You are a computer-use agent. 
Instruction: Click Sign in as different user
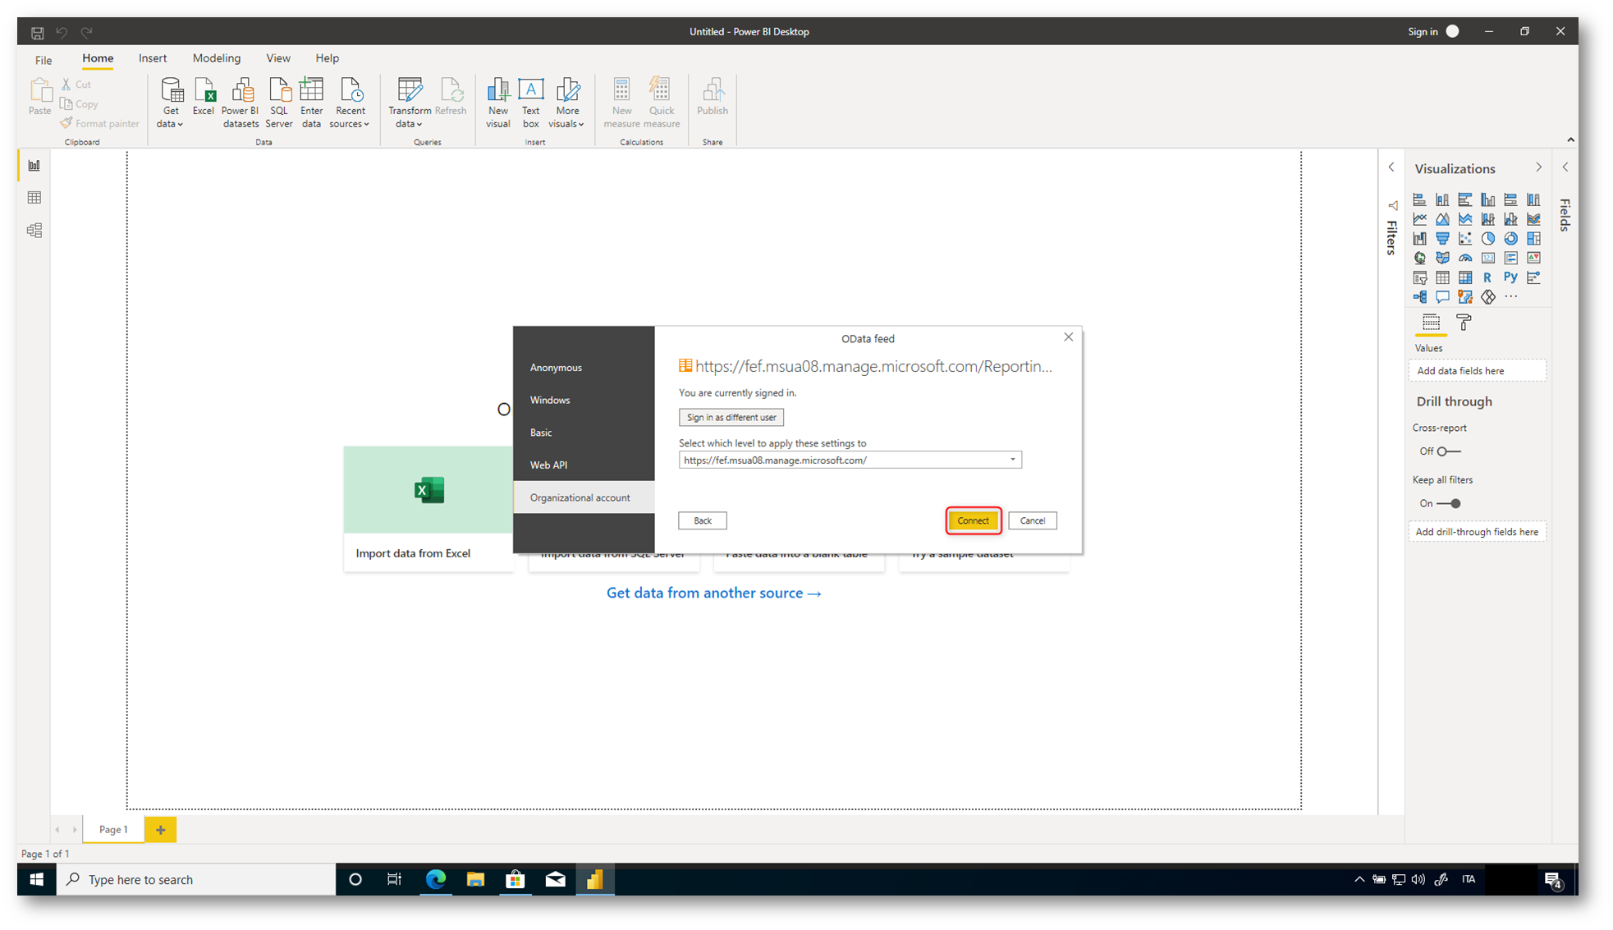(x=731, y=417)
